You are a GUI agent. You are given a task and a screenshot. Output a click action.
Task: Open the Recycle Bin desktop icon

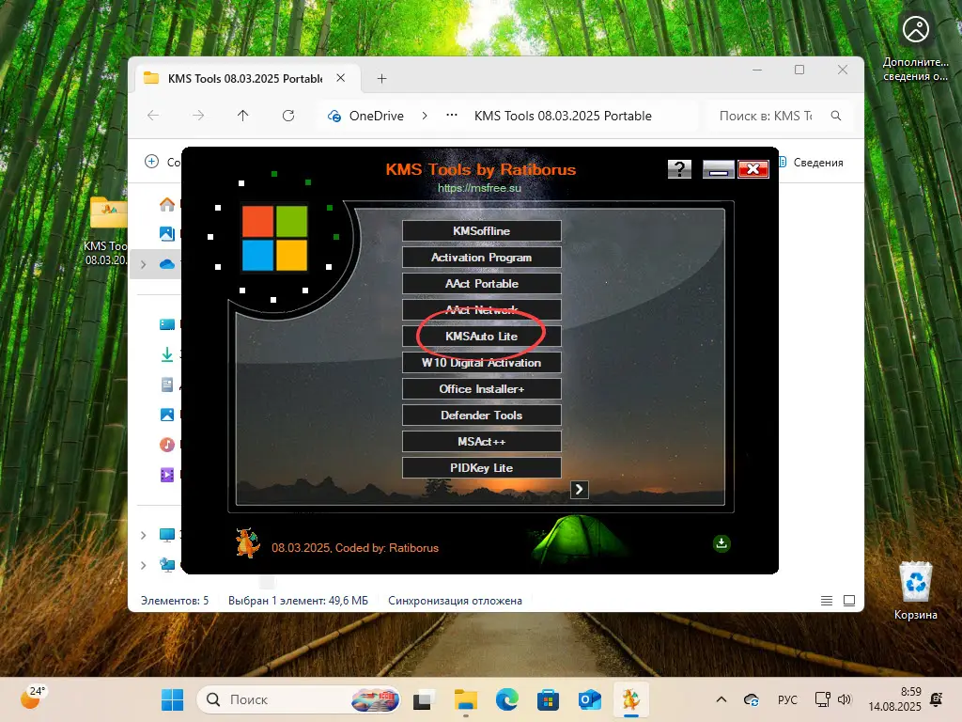(x=915, y=583)
